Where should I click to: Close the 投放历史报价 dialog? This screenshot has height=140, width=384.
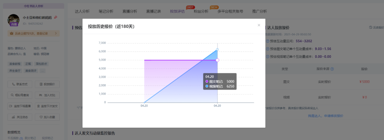[259, 25]
